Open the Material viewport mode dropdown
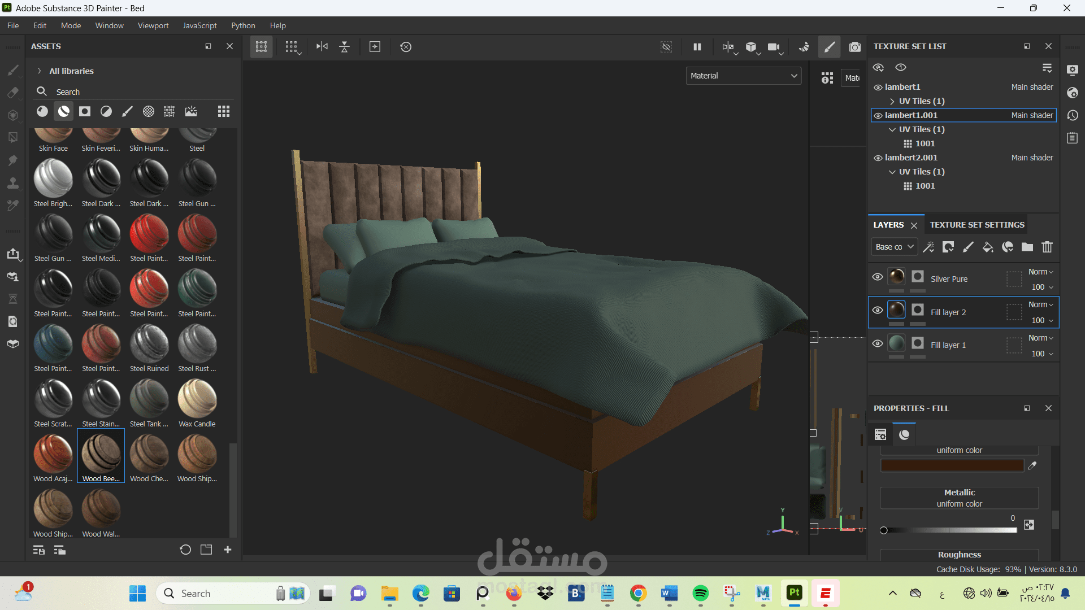The width and height of the screenshot is (1085, 610). pos(743,76)
